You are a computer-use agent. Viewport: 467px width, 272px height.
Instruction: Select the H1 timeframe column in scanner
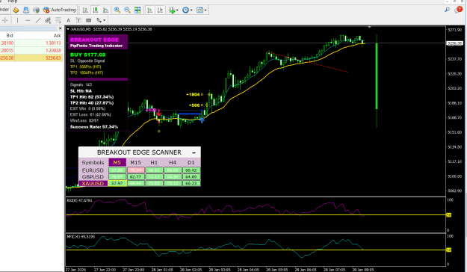click(x=154, y=162)
